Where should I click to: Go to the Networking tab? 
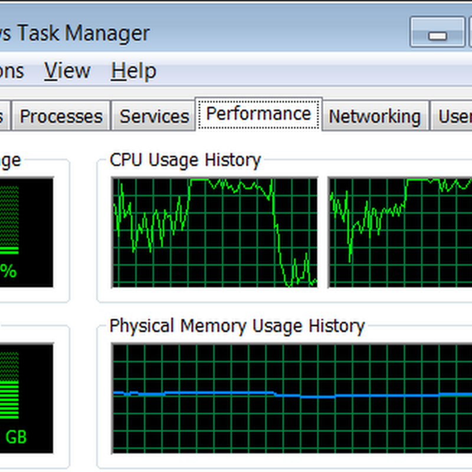(375, 116)
